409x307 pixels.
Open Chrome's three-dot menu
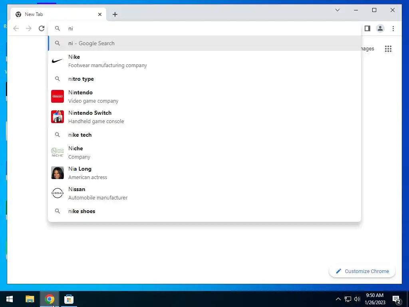pyautogui.click(x=393, y=28)
